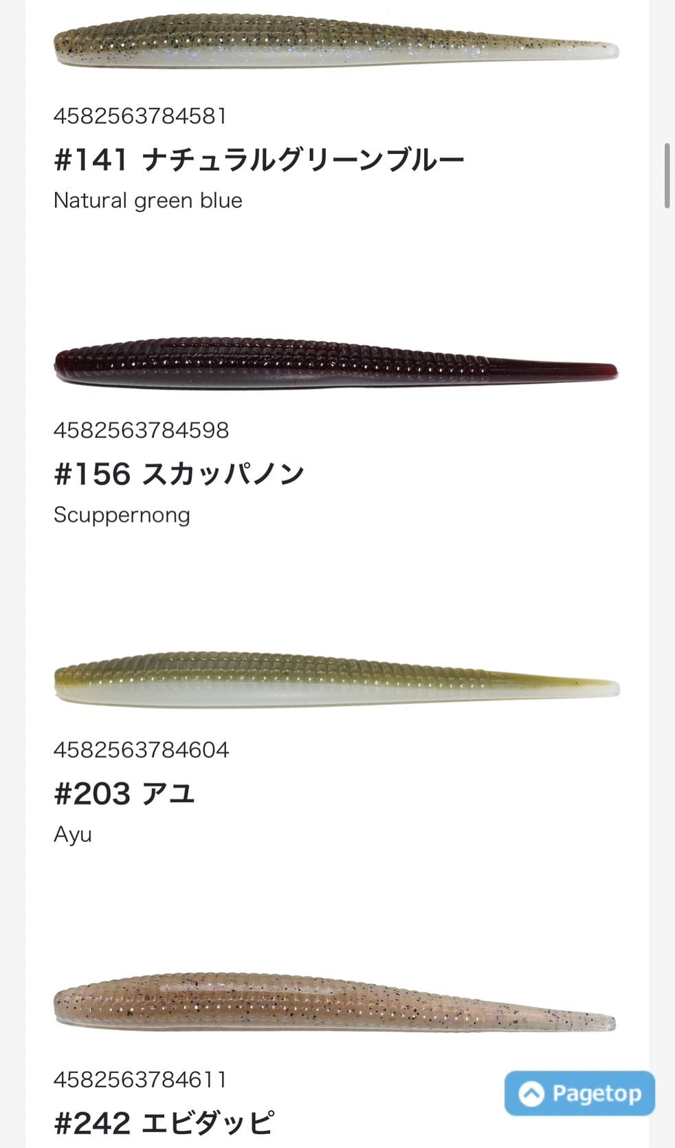
Task: Select the barcode number 4582563784604
Action: pos(141,749)
